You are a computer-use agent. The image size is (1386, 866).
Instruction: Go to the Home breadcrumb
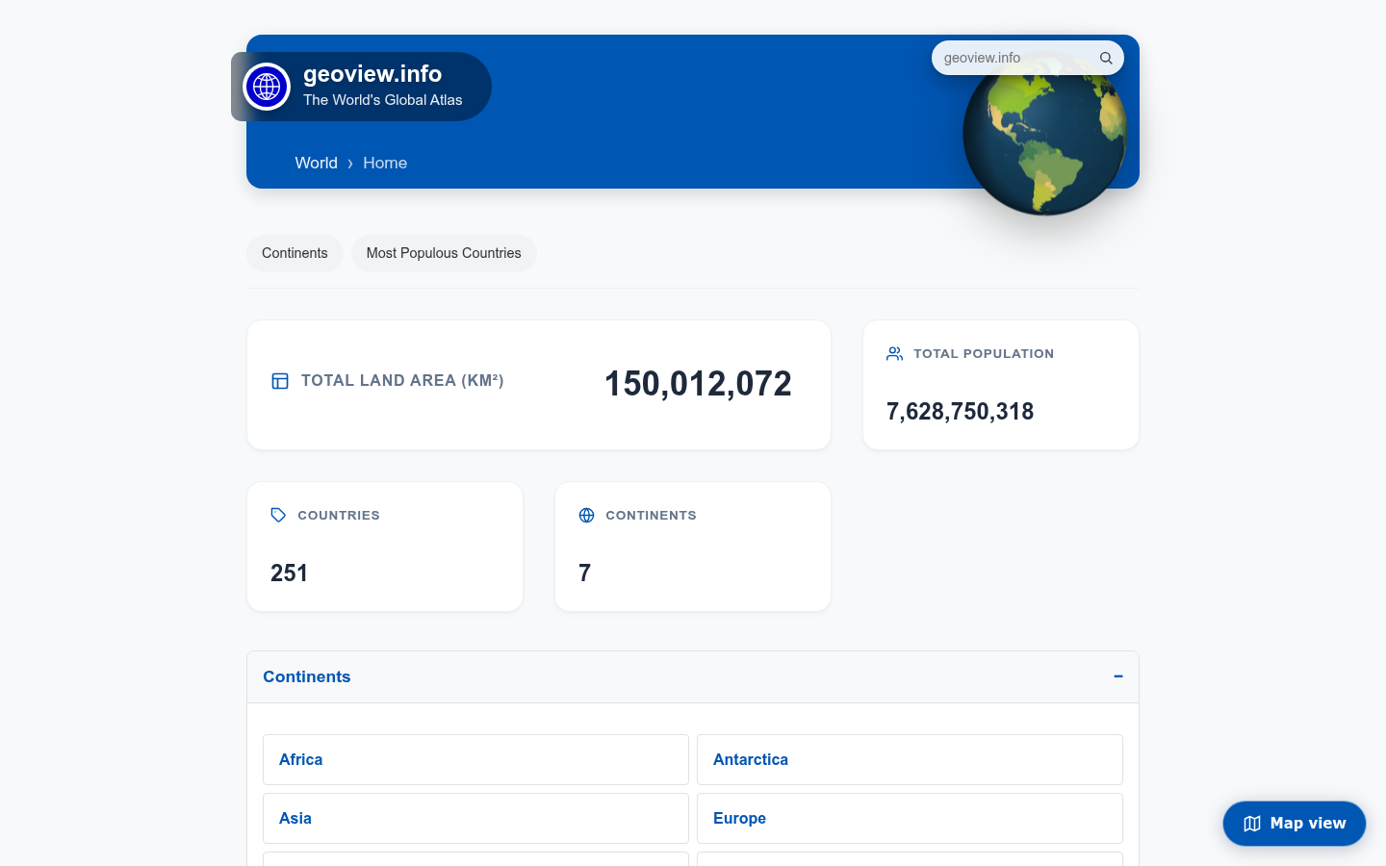(385, 163)
